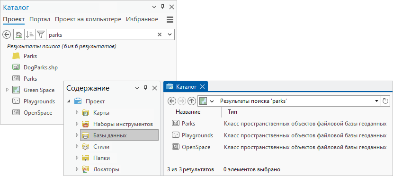Go forward in the Catalog view
The height and width of the screenshot is (176, 393).
pyautogui.click(x=181, y=101)
